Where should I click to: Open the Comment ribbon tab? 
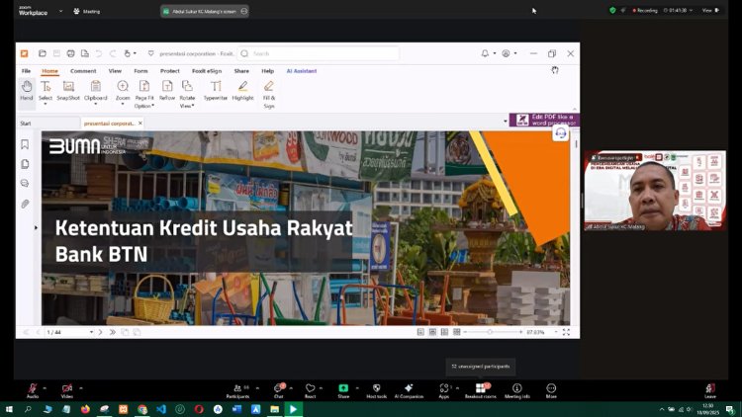coord(83,71)
